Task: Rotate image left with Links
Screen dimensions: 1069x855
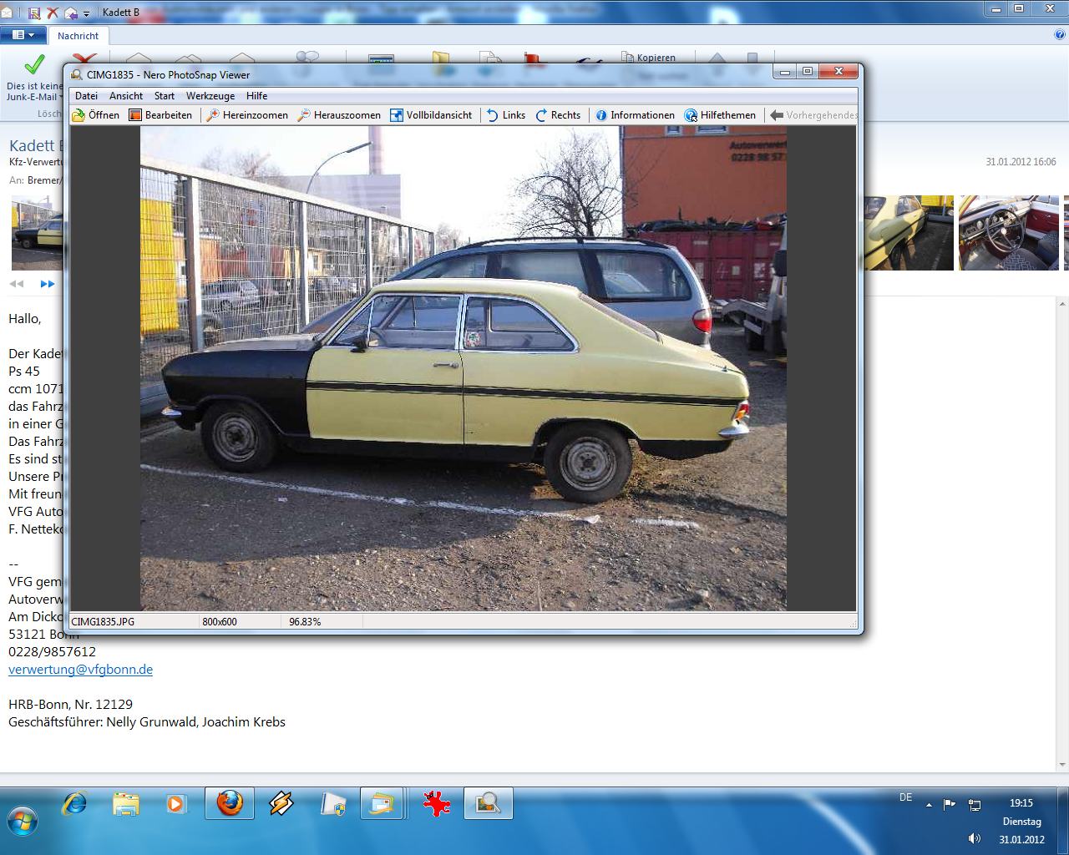Action: pos(506,115)
